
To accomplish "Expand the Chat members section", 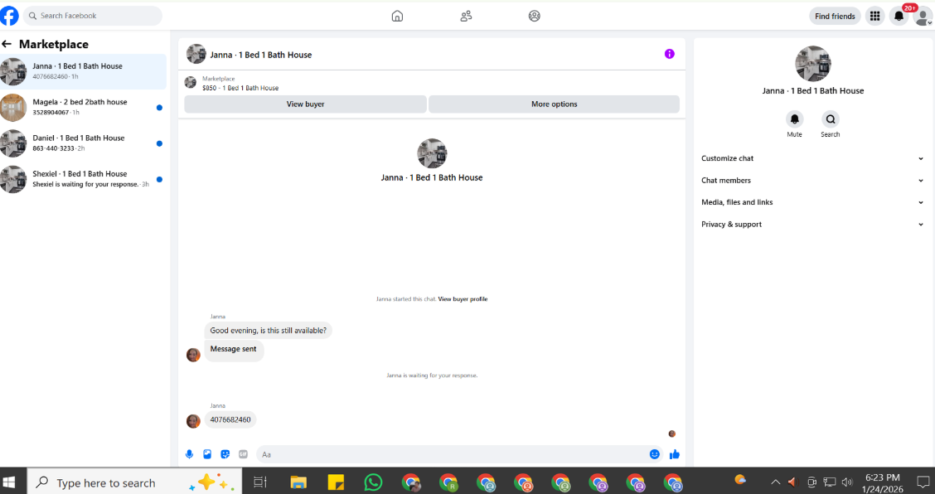I will pyautogui.click(x=813, y=180).
